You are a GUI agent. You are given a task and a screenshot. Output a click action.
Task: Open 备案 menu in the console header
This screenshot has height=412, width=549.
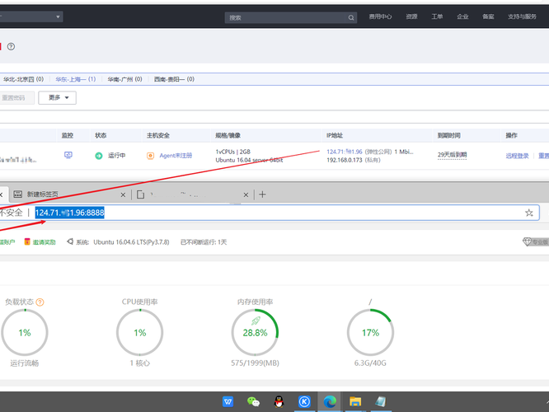click(488, 16)
